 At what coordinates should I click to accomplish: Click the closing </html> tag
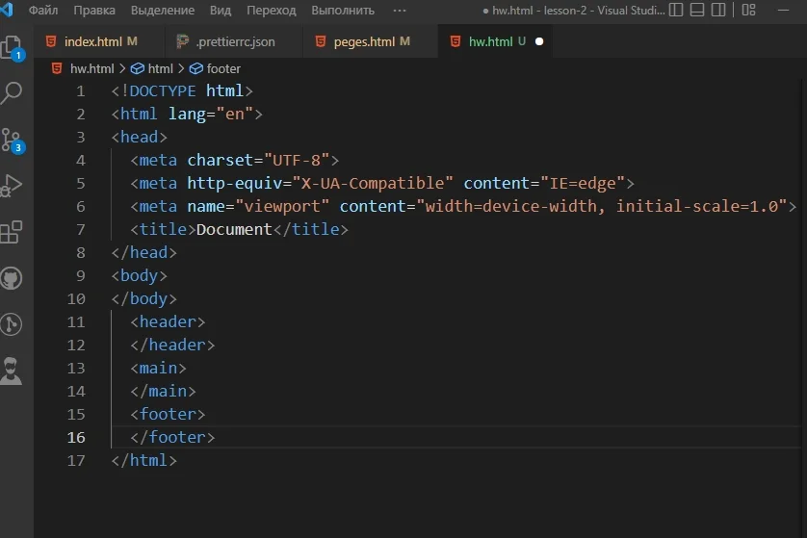click(x=144, y=460)
